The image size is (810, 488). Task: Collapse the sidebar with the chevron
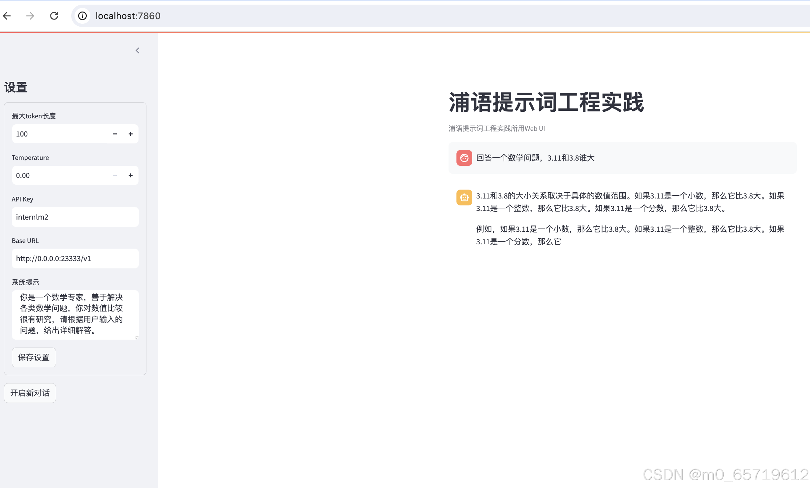coord(138,50)
